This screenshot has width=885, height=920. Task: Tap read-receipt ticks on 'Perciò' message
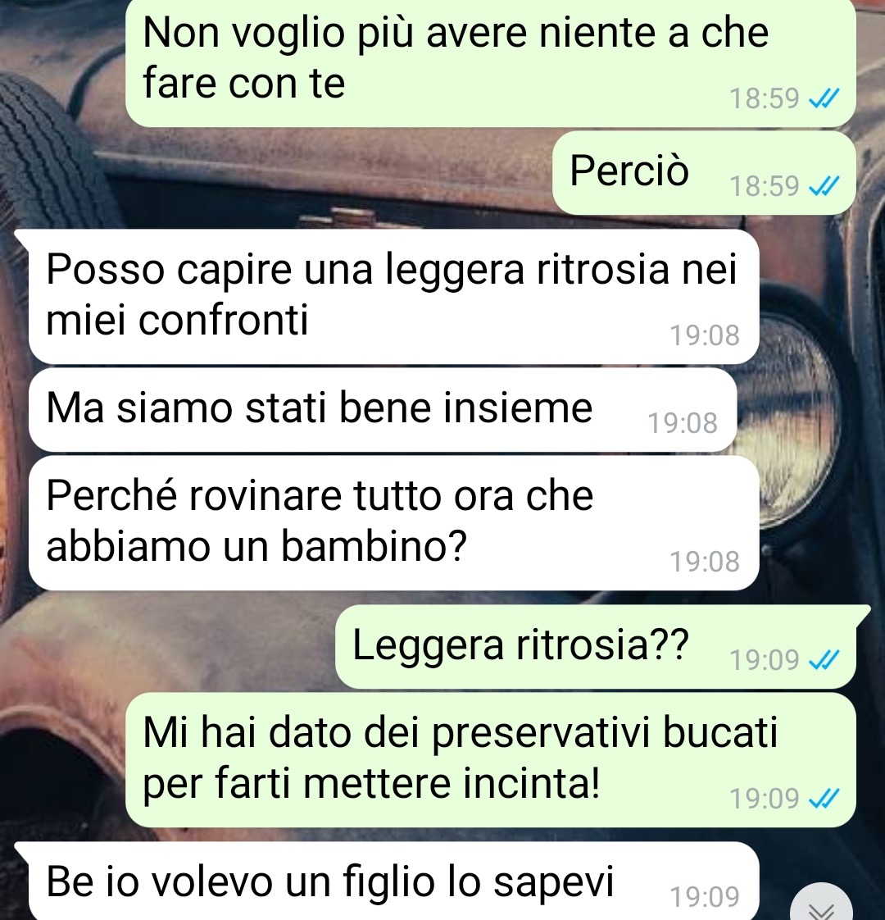click(x=824, y=186)
